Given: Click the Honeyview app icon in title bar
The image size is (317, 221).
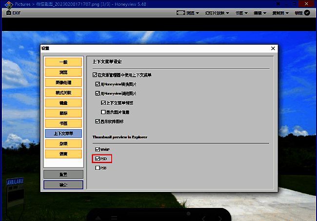Looking at the screenshot, I should point(9,5).
